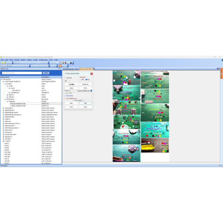Open the Actions menu
Screen dimensions: 223x223
coord(29,60)
